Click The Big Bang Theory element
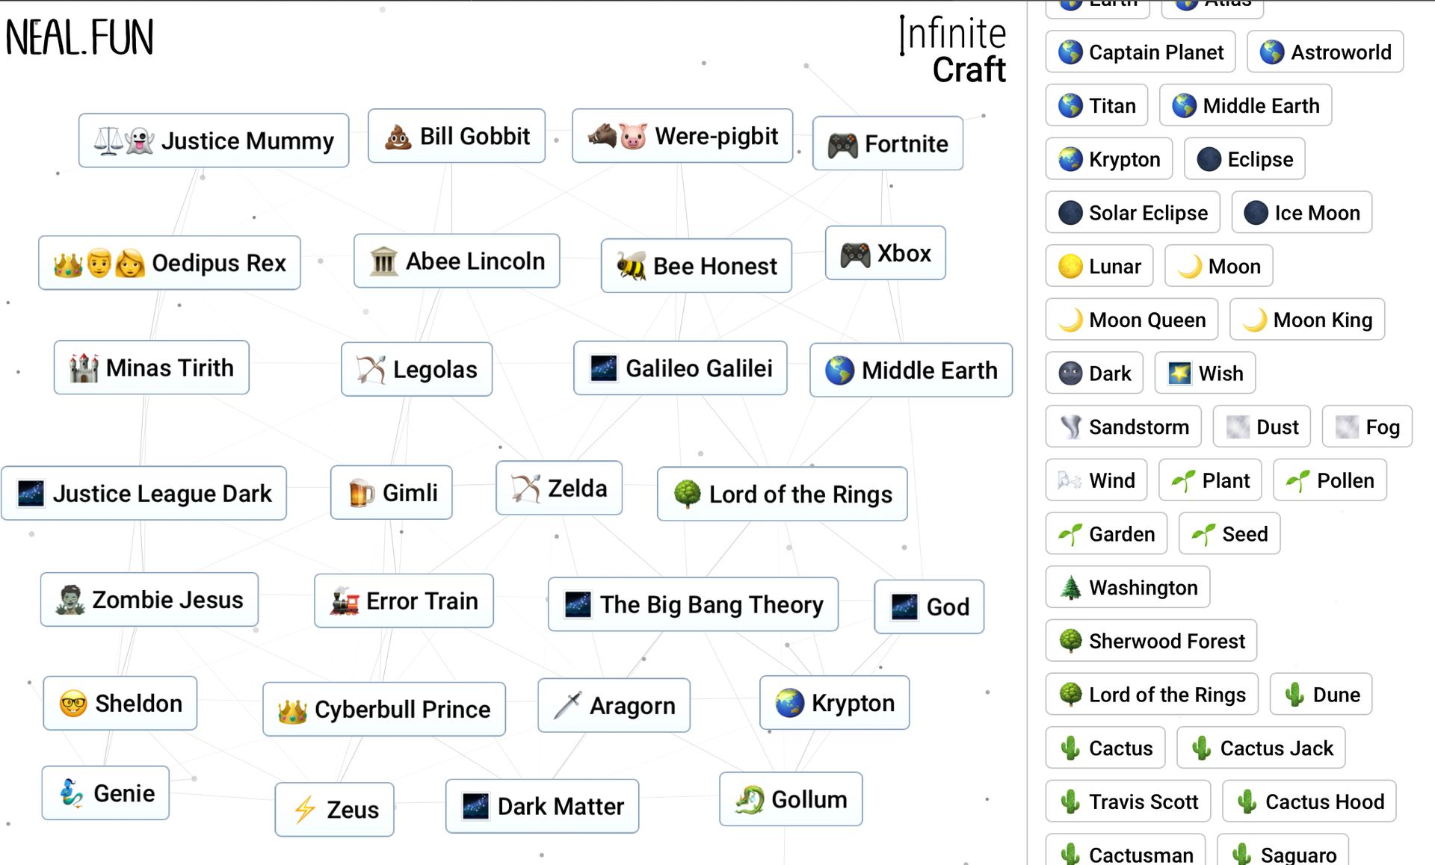Viewport: 1435px width, 865px height. click(x=693, y=604)
